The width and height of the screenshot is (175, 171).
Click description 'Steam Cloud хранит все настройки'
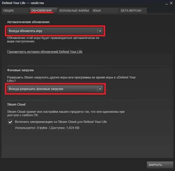tap(66, 114)
